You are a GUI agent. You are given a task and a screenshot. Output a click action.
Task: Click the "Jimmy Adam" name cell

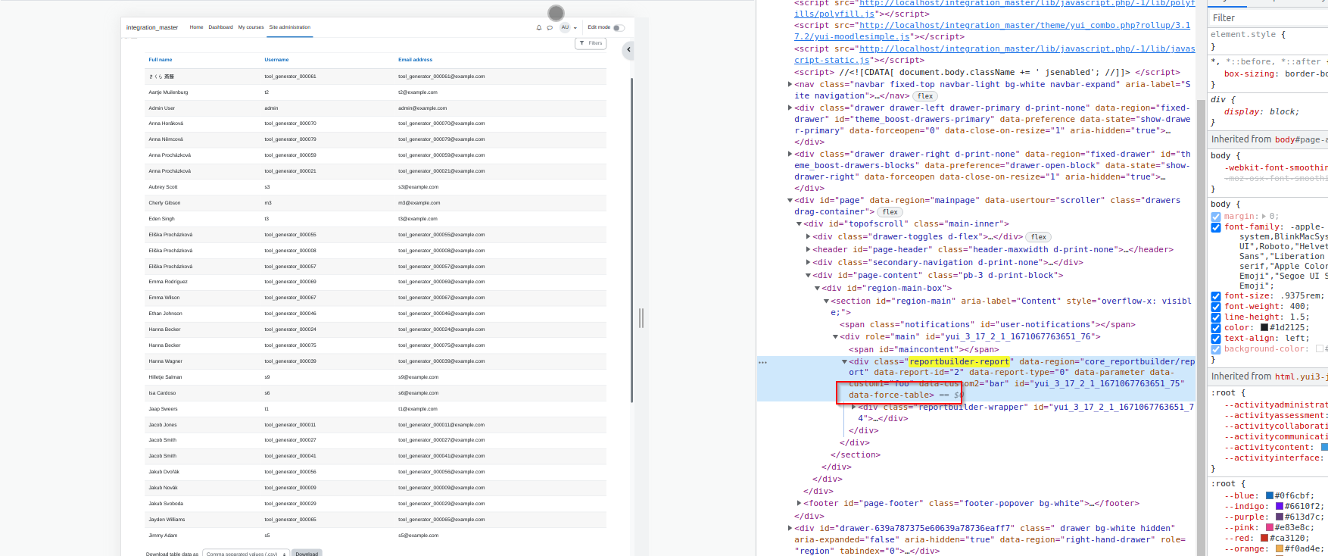pos(163,536)
